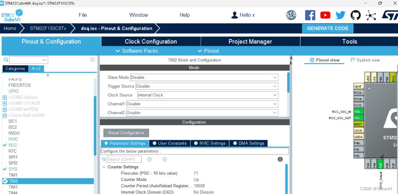Screen dimensions: 398x194
Task: Click the PD0 RCC_OSC_IN pin
Action: (x=359, y=112)
